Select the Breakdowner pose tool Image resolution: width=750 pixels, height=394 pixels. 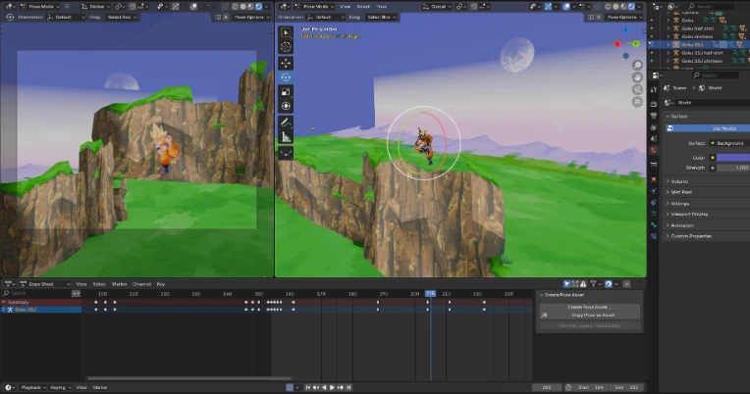pos(286,153)
